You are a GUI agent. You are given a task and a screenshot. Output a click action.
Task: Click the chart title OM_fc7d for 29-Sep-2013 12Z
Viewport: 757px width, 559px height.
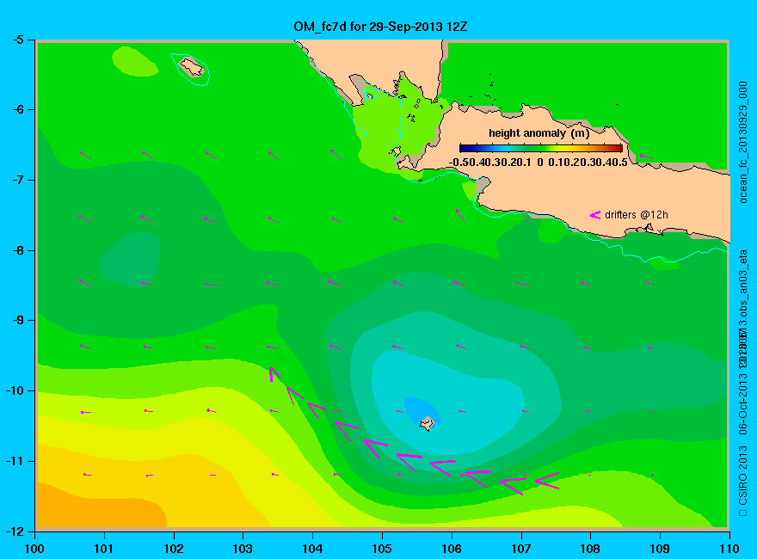point(380,27)
